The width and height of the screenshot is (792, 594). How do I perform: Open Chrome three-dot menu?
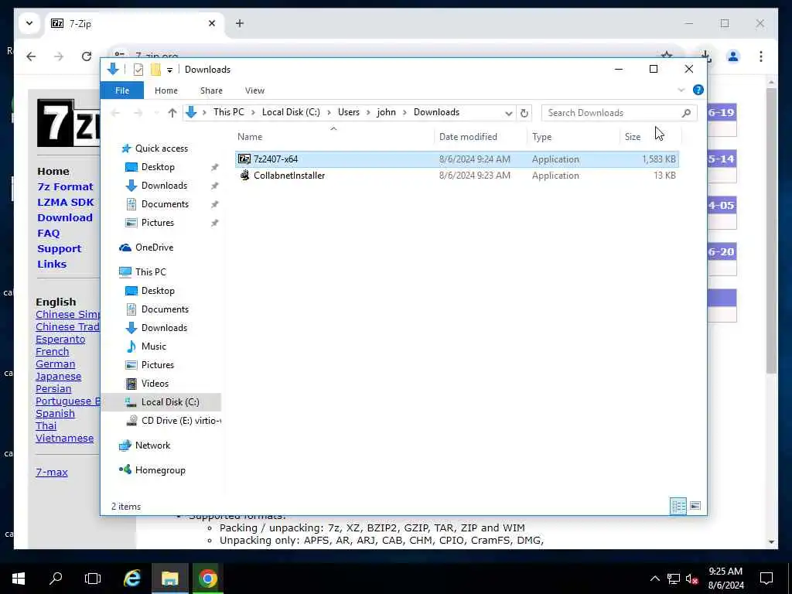[x=761, y=56]
